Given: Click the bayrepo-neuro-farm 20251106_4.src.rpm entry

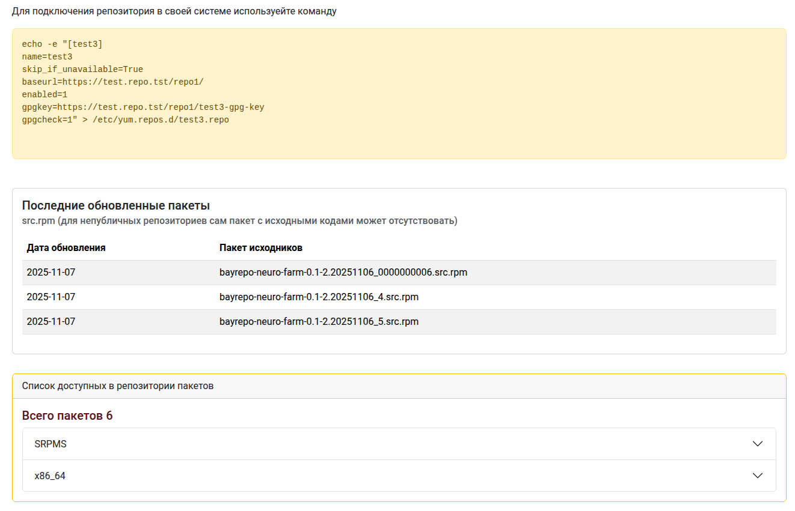Looking at the screenshot, I should pos(319,297).
